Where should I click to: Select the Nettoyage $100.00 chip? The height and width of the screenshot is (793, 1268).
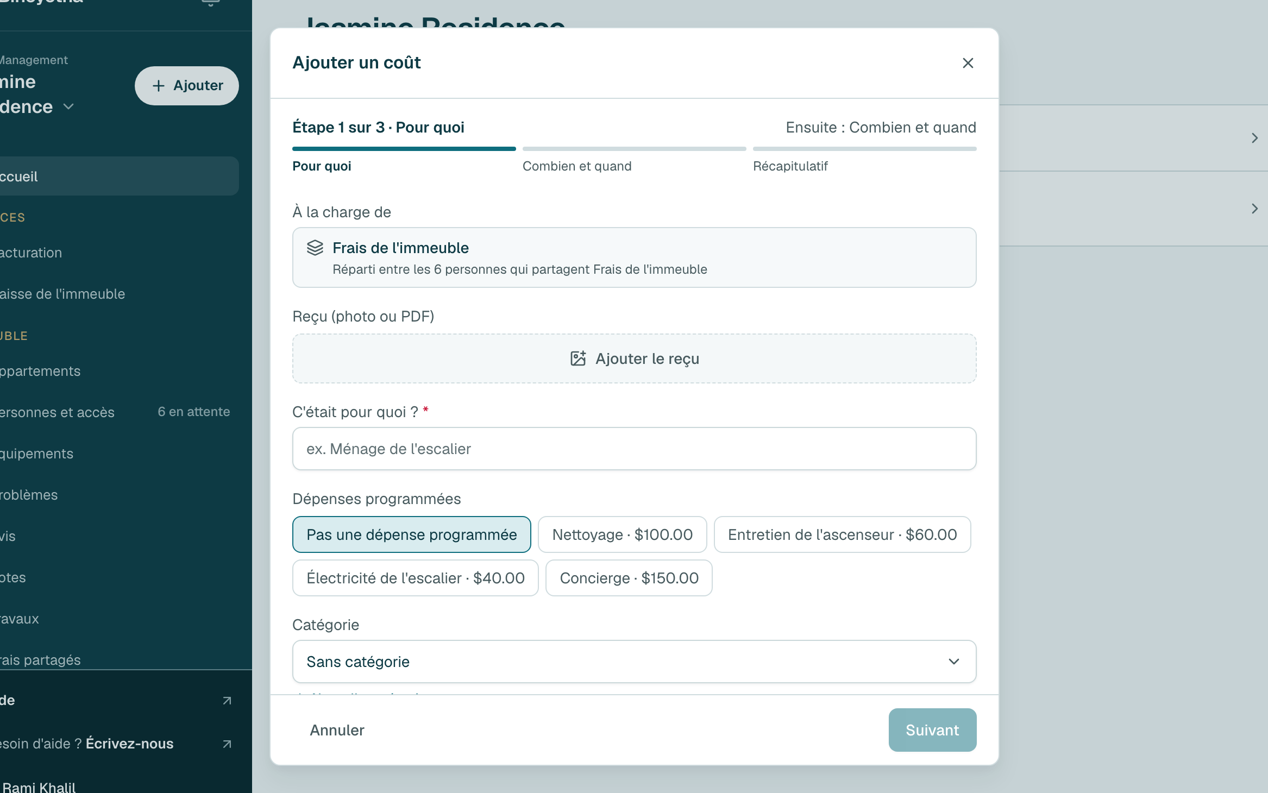pos(623,534)
